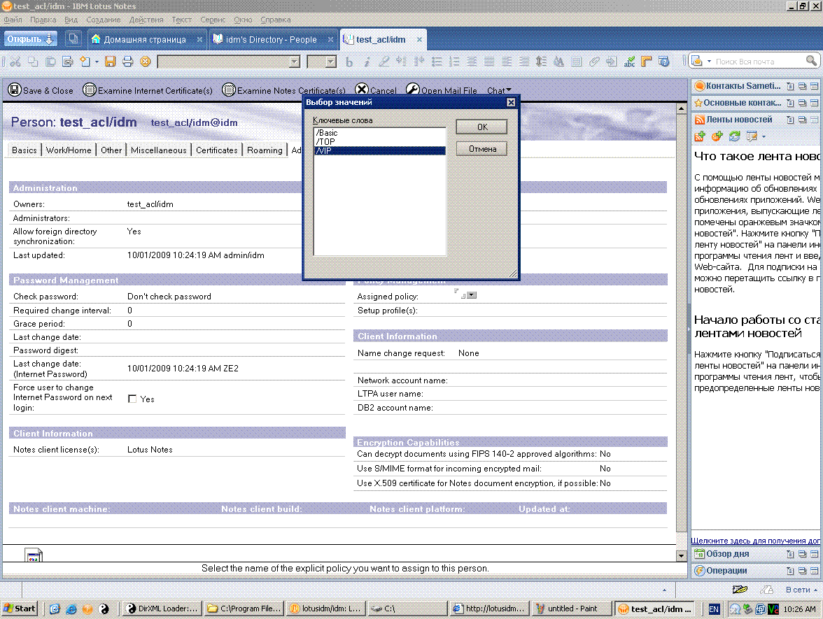823x619 pixels.
Task: Click the document scrollbar down arrow
Action: point(682,555)
